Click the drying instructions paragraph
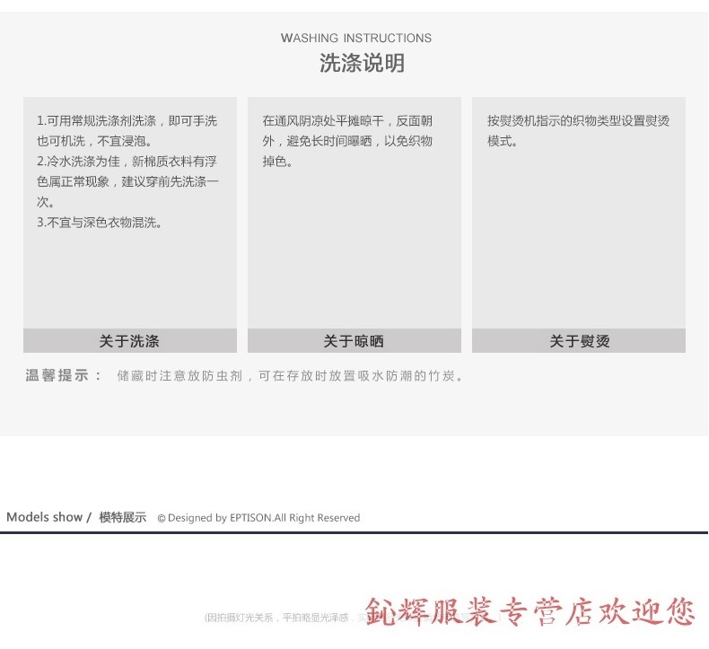The width and height of the screenshot is (709, 649). (347, 141)
